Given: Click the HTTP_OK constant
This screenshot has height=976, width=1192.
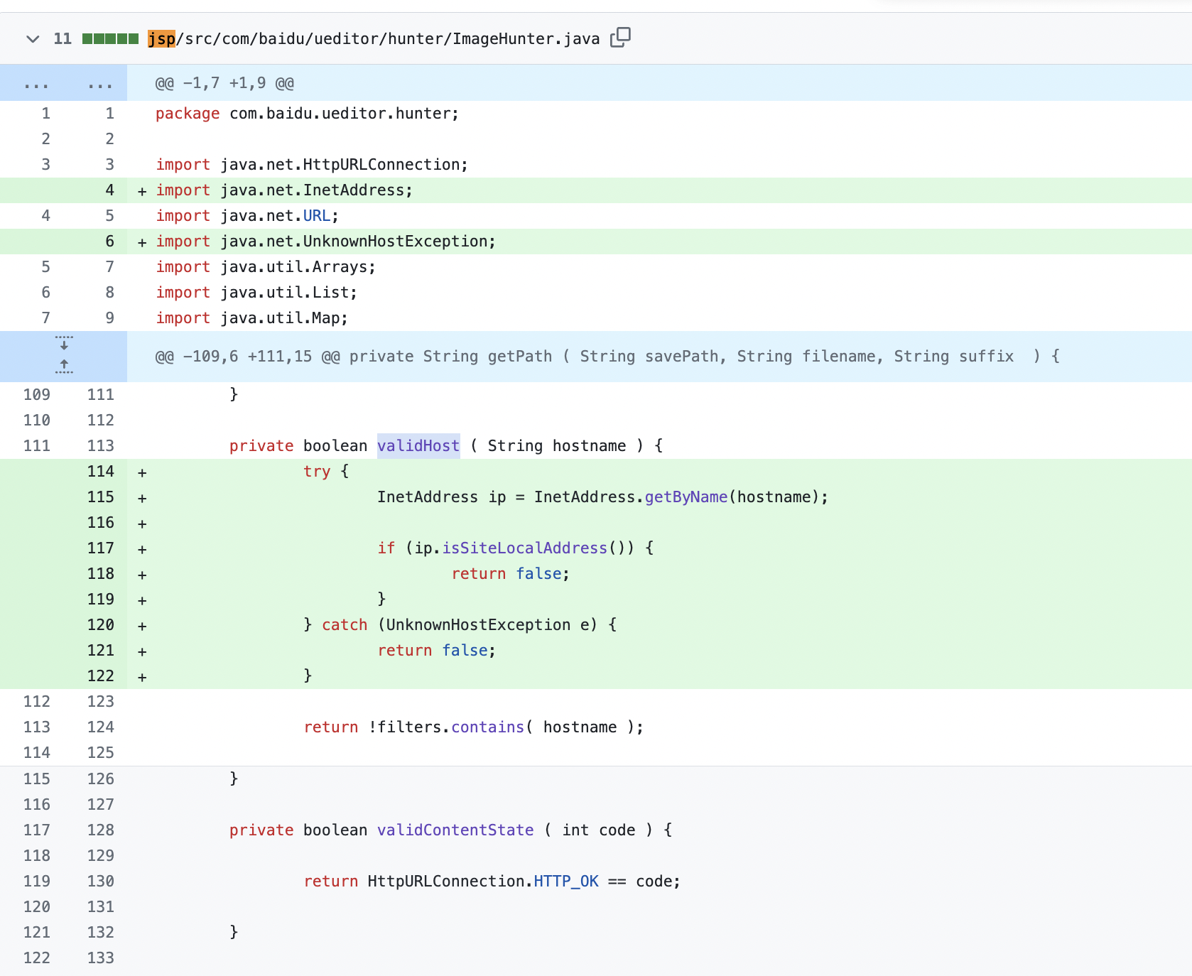Looking at the screenshot, I should tap(565, 882).
